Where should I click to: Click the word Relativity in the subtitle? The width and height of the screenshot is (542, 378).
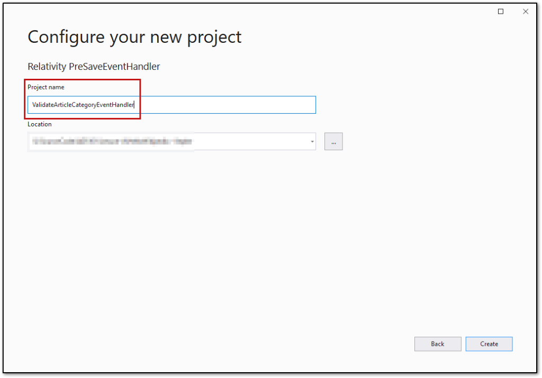click(x=47, y=66)
